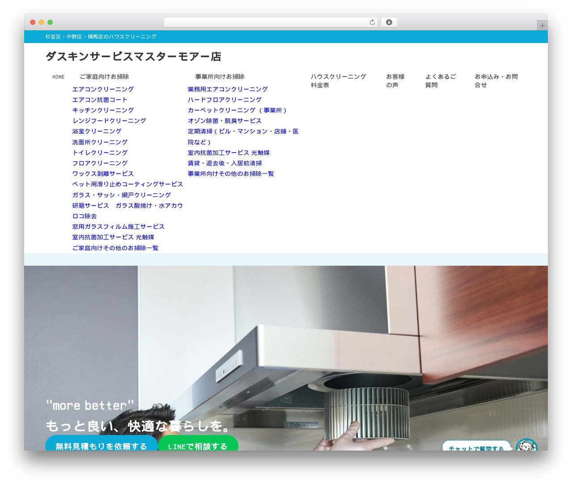
Task: Reload the page with the refresh icon
Action: (372, 22)
